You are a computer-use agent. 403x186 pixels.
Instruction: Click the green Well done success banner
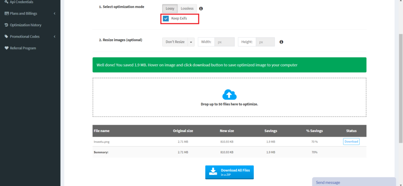click(229, 65)
